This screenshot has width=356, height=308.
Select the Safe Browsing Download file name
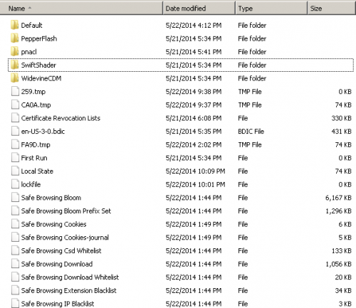(57, 265)
